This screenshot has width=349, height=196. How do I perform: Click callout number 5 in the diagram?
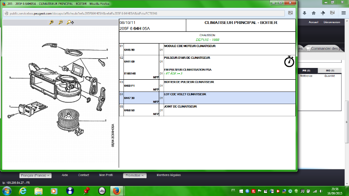(x=107, y=50)
